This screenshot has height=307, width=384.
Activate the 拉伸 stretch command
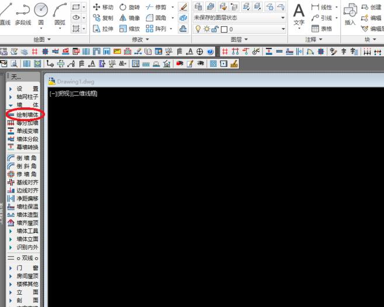point(103,29)
